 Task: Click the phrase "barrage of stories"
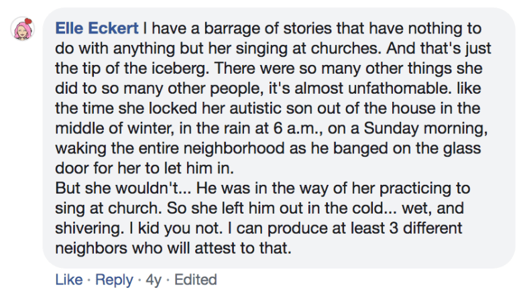249,29
